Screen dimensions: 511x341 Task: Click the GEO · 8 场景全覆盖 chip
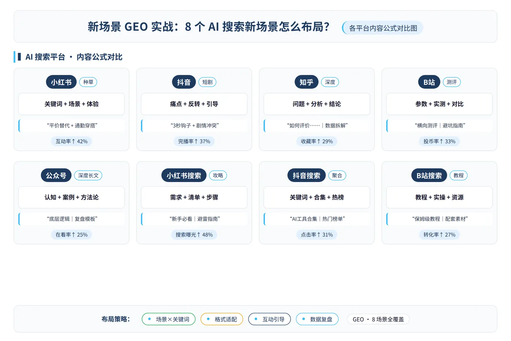[378, 319]
